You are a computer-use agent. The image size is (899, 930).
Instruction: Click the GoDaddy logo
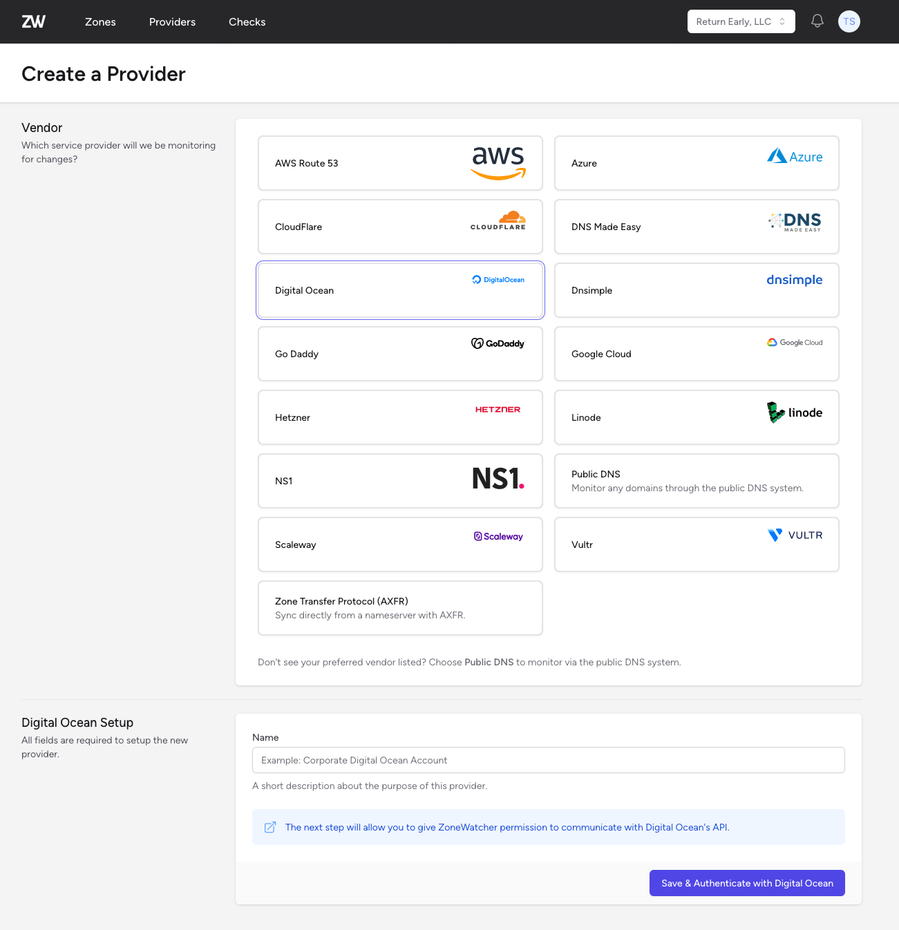click(x=498, y=343)
